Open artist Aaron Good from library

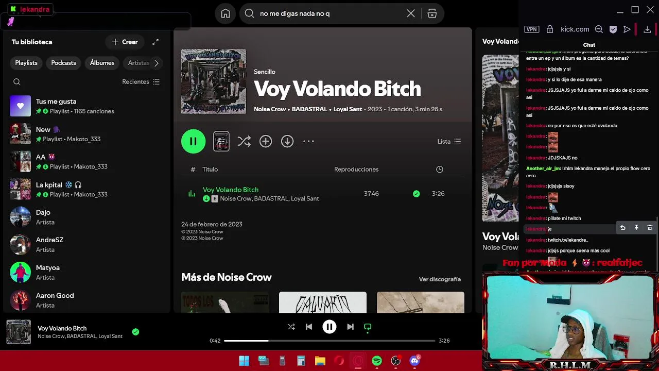tap(86, 300)
